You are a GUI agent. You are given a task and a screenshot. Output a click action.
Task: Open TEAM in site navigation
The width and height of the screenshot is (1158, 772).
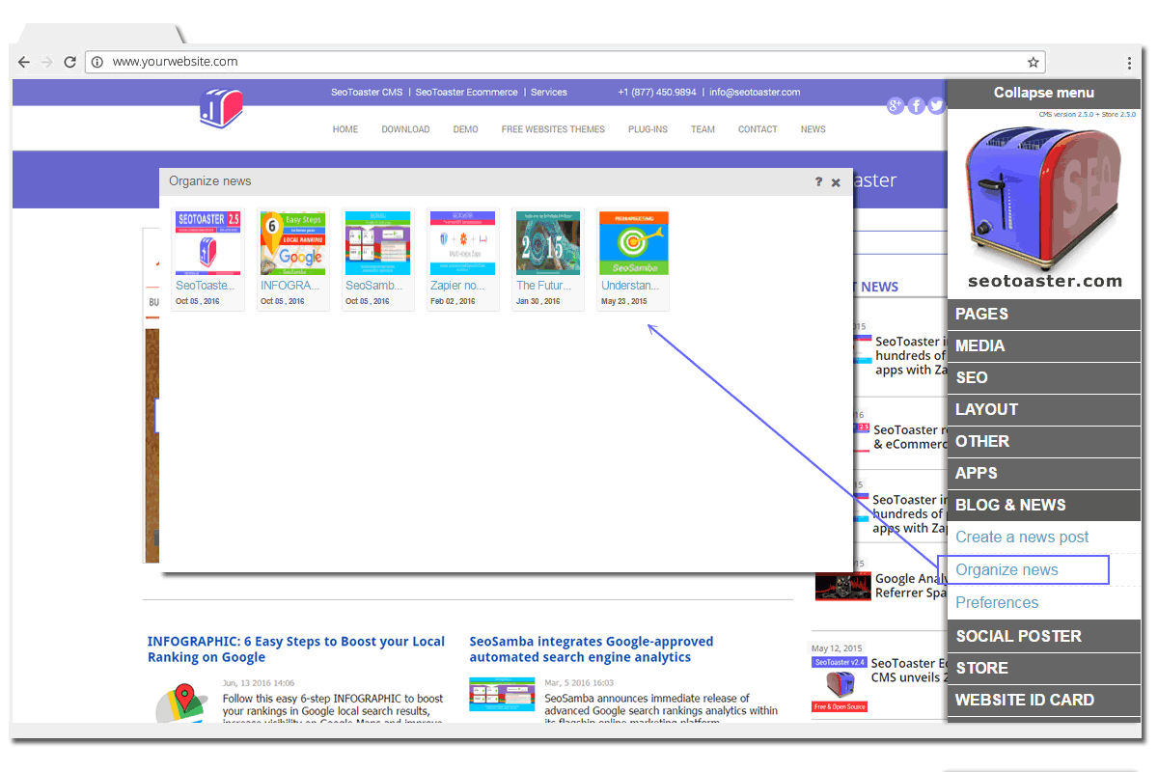(x=703, y=129)
